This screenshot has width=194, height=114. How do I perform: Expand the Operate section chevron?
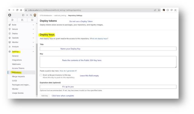33,38
